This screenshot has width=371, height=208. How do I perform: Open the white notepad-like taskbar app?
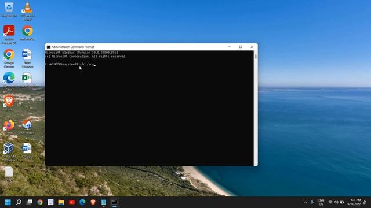(x=50, y=202)
